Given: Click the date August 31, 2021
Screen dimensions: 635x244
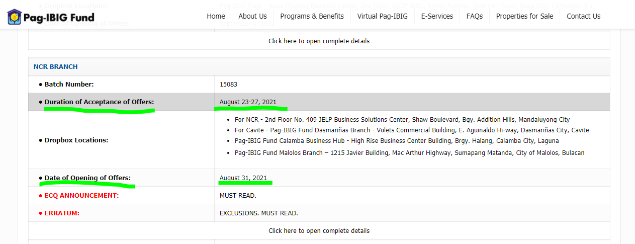Looking at the screenshot, I should pyautogui.click(x=243, y=178).
